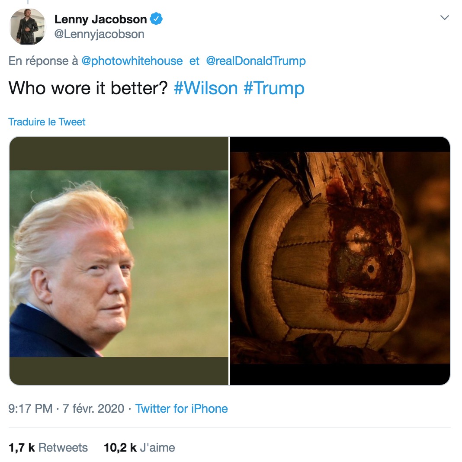Open the @photowhitehouse mention

tap(132, 61)
